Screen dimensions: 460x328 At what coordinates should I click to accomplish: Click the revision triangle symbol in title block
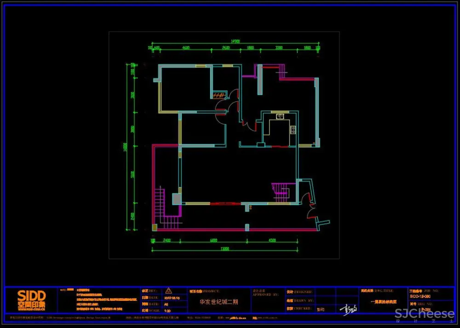click(168, 291)
